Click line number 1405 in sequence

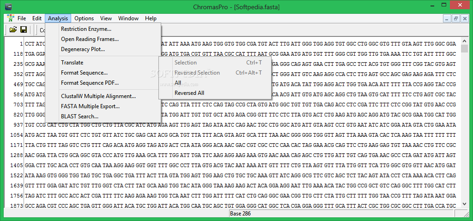coord(17,165)
